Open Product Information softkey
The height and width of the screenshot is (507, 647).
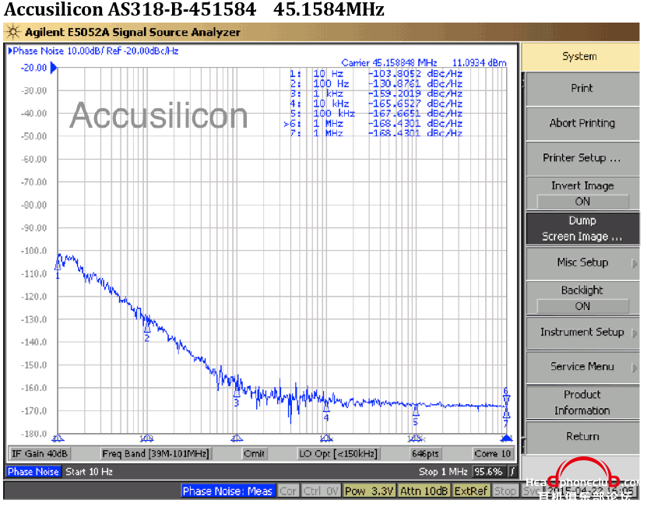[582, 403]
